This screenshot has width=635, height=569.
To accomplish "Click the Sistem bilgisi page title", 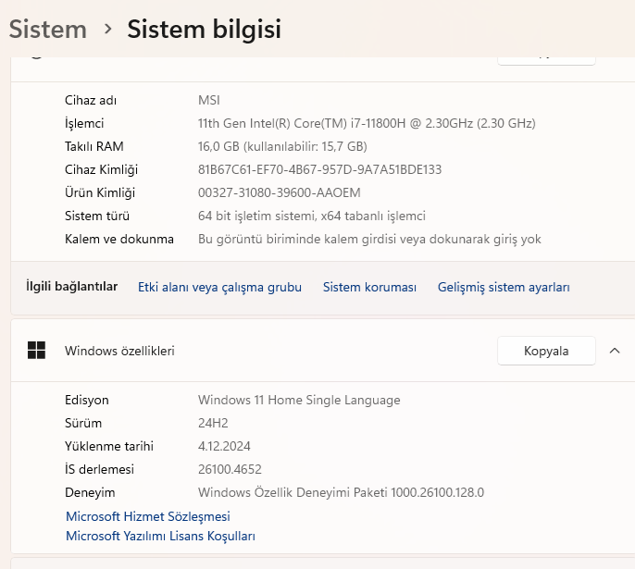I will [x=204, y=29].
